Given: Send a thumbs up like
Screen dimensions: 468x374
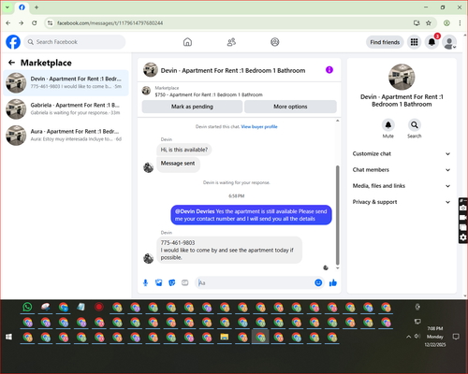Looking at the screenshot, I should click(x=333, y=282).
